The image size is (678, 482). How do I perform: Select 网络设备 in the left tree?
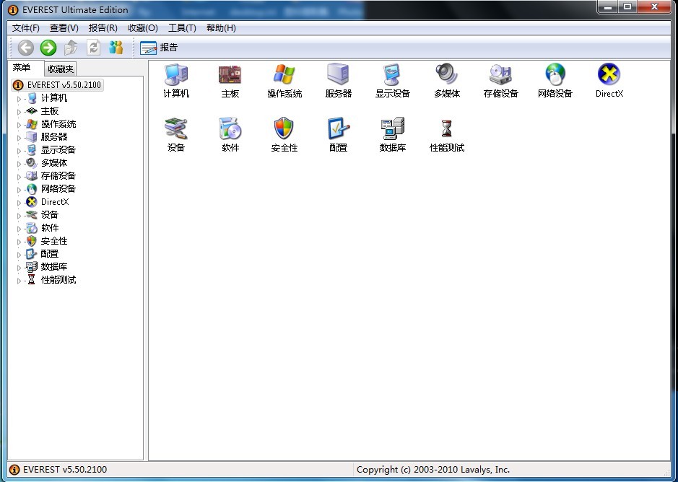[58, 189]
